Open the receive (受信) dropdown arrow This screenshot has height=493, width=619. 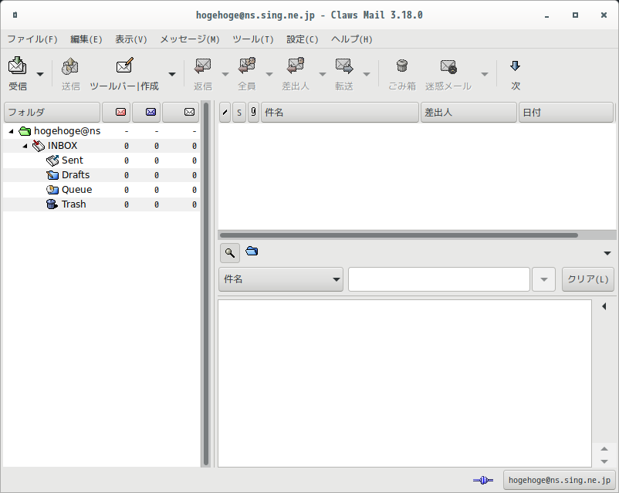(40, 74)
